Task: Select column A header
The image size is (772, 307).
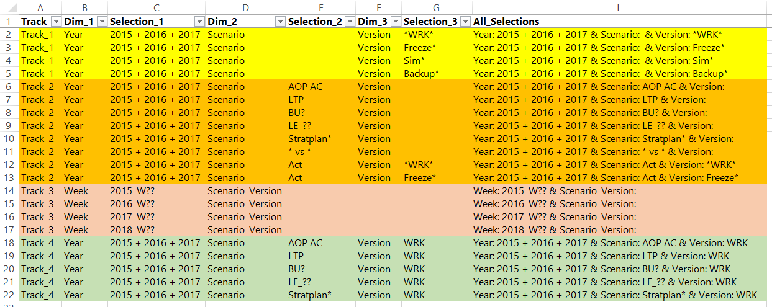Action: [40, 7]
